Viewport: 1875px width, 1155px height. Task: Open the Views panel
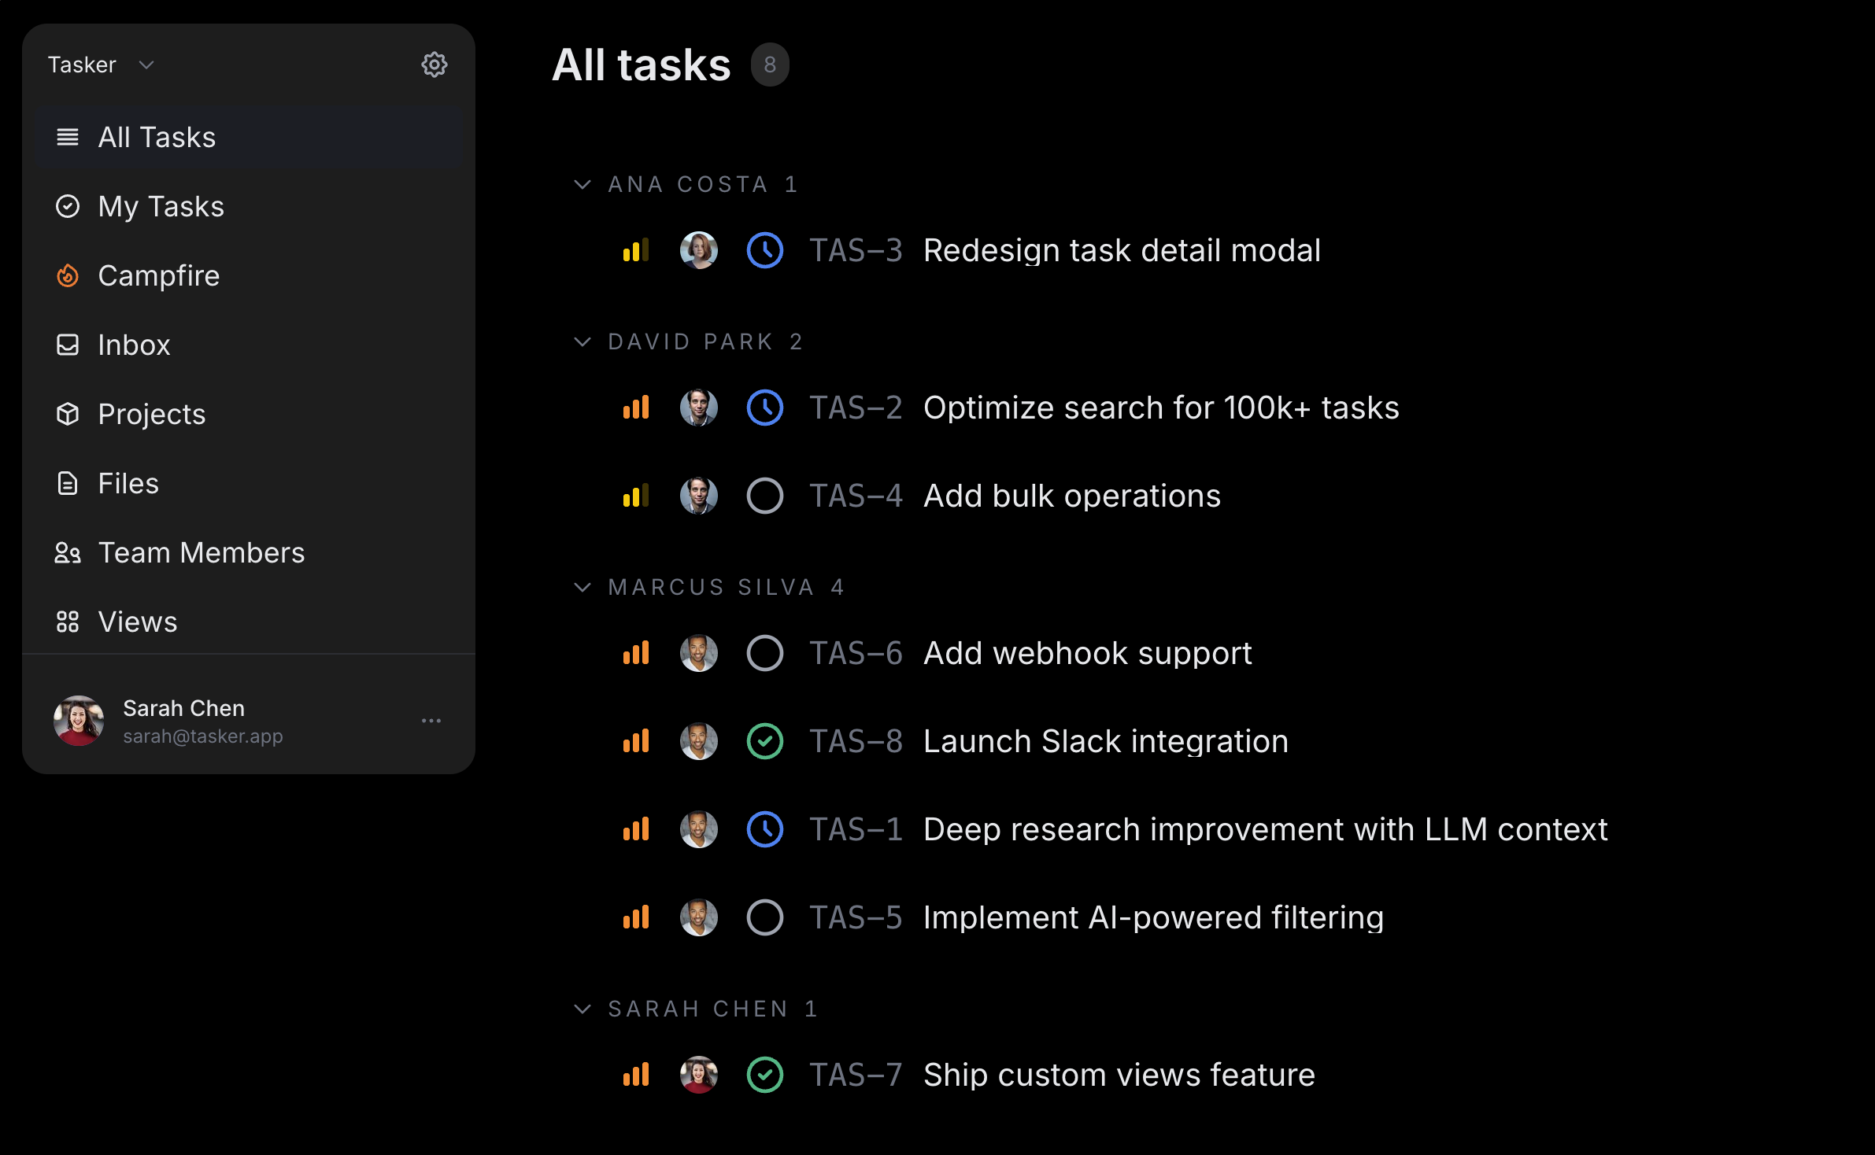pyautogui.click(x=137, y=622)
